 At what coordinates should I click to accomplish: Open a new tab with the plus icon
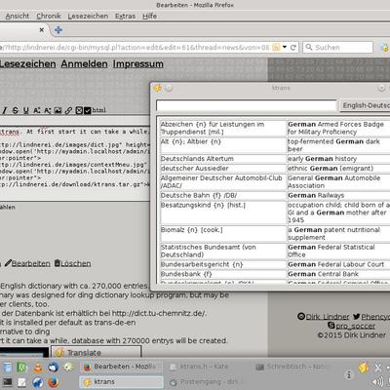(x=58, y=30)
